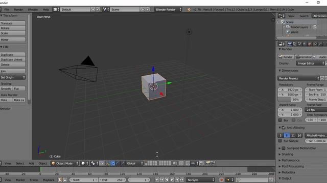
Task: Open the Blender Render engine dropdown
Action: [x=168, y=10]
